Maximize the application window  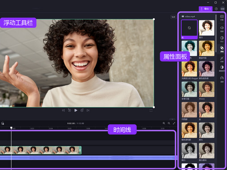pyautogui.click(x=215, y=2)
